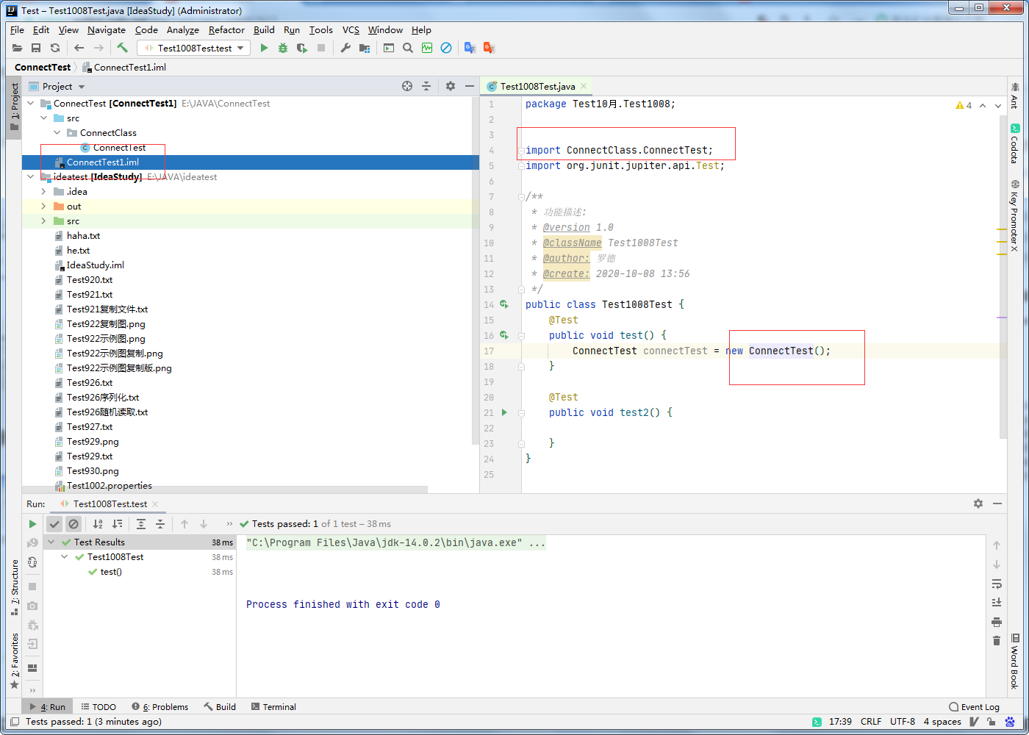
Task: Select the Test1008Test.java editor tab
Action: pyautogui.click(x=537, y=86)
